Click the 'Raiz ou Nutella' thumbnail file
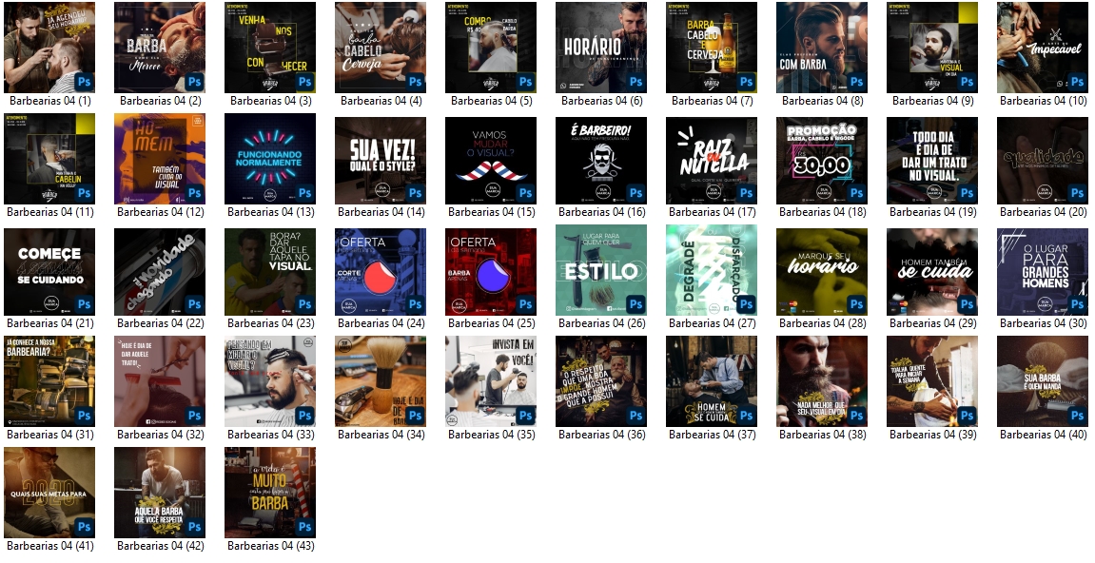Screen dimensions: 1095x563 [712, 160]
